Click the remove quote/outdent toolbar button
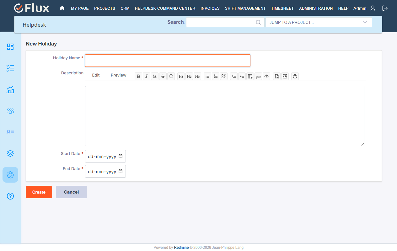 (242, 76)
